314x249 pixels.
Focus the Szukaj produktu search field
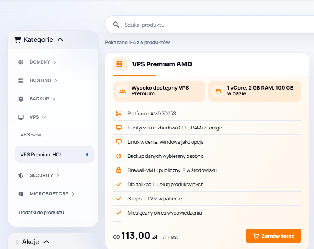(x=210, y=25)
